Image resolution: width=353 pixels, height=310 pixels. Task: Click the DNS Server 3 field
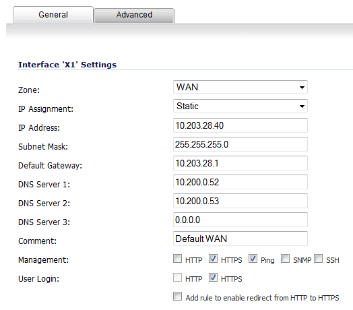pos(240,220)
